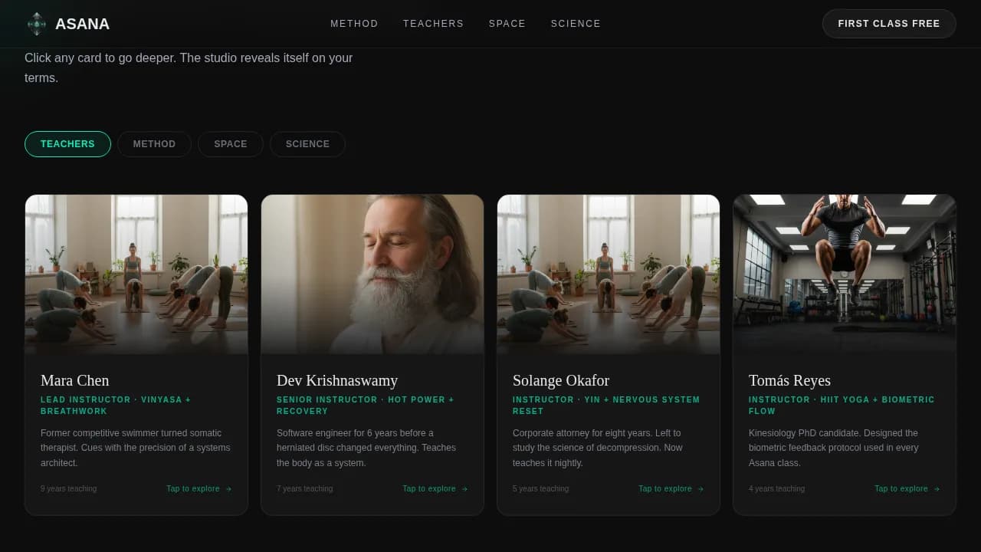The image size is (981, 552).
Task: Tap to explore on Dev Krishnaswamy's card
Action: (x=435, y=489)
